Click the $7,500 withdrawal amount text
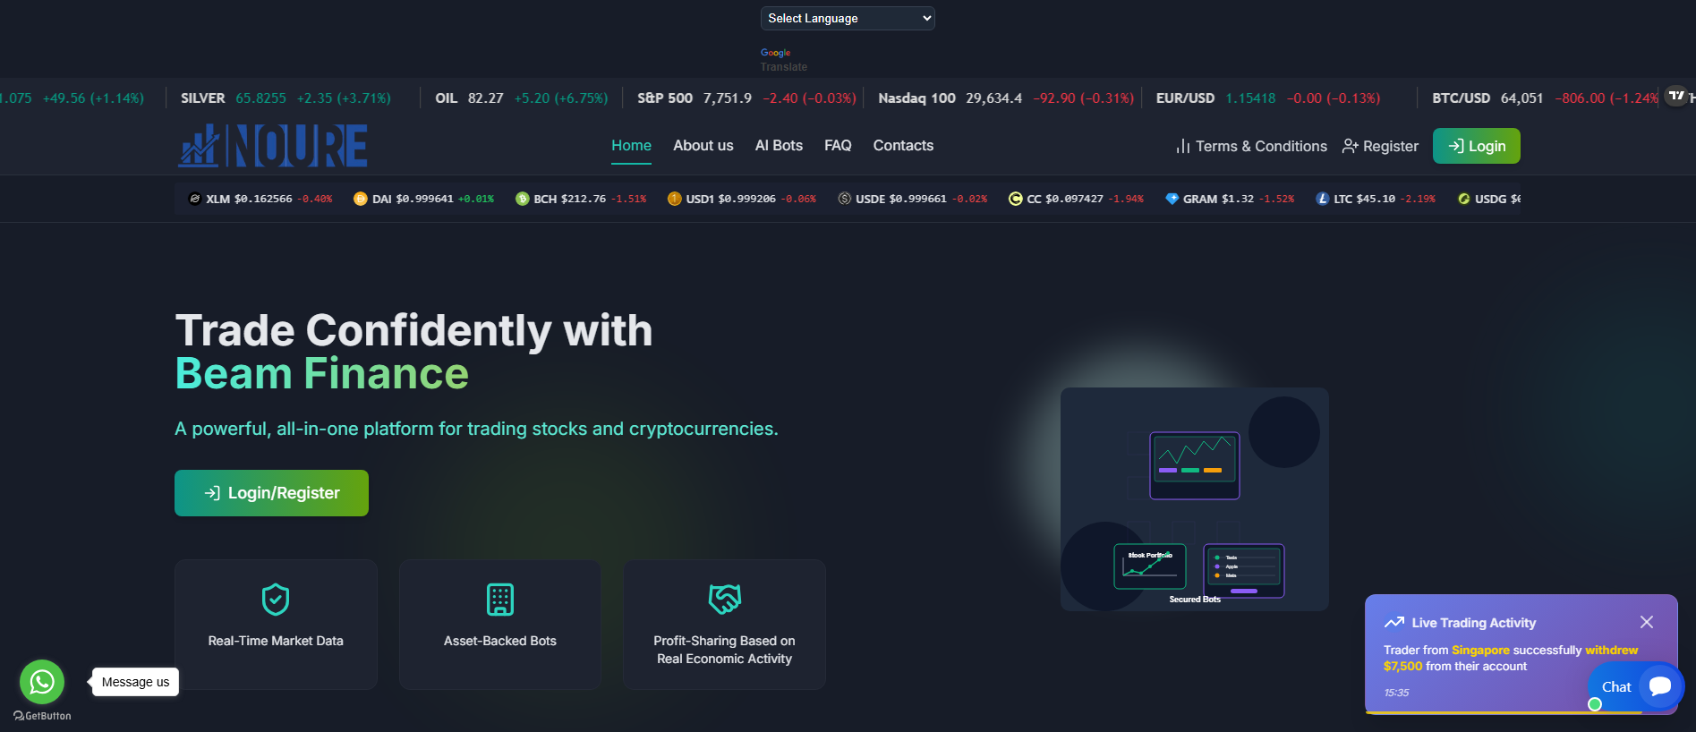 click(1402, 666)
